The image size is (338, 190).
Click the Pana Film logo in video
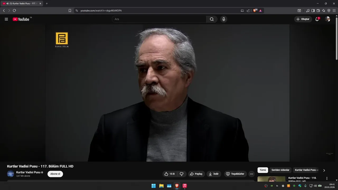point(62,40)
